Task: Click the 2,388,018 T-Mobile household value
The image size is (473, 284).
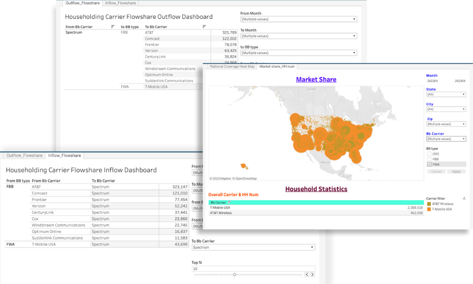Action: pyautogui.click(x=415, y=208)
